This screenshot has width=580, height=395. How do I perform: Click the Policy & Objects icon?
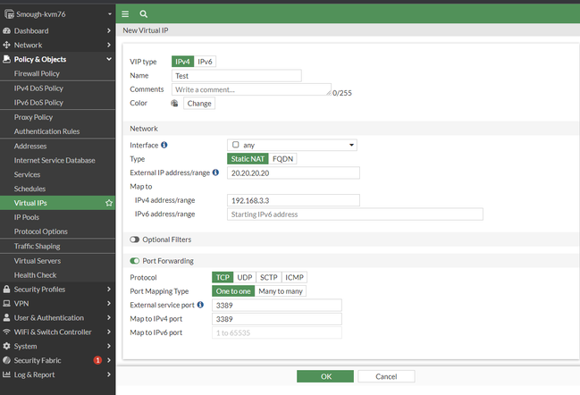(x=6, y=59)
